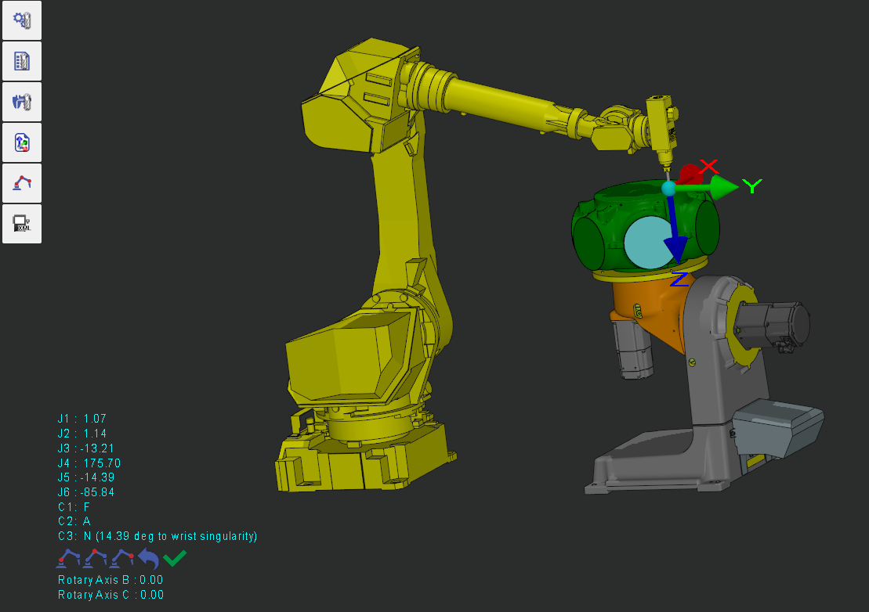This screenshot has width=869, height=612.
Task: Toggle robot base configuration icon (first arm)
Action: pos(69,558)
